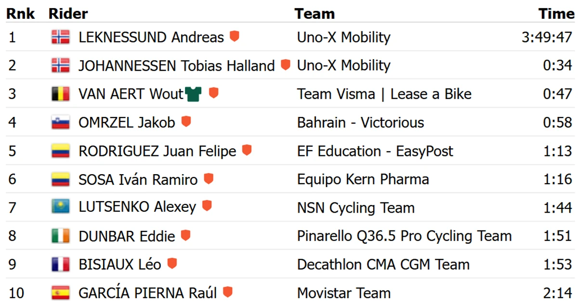Click the Rider column header

pyautogui.click(x=68, y=14)
